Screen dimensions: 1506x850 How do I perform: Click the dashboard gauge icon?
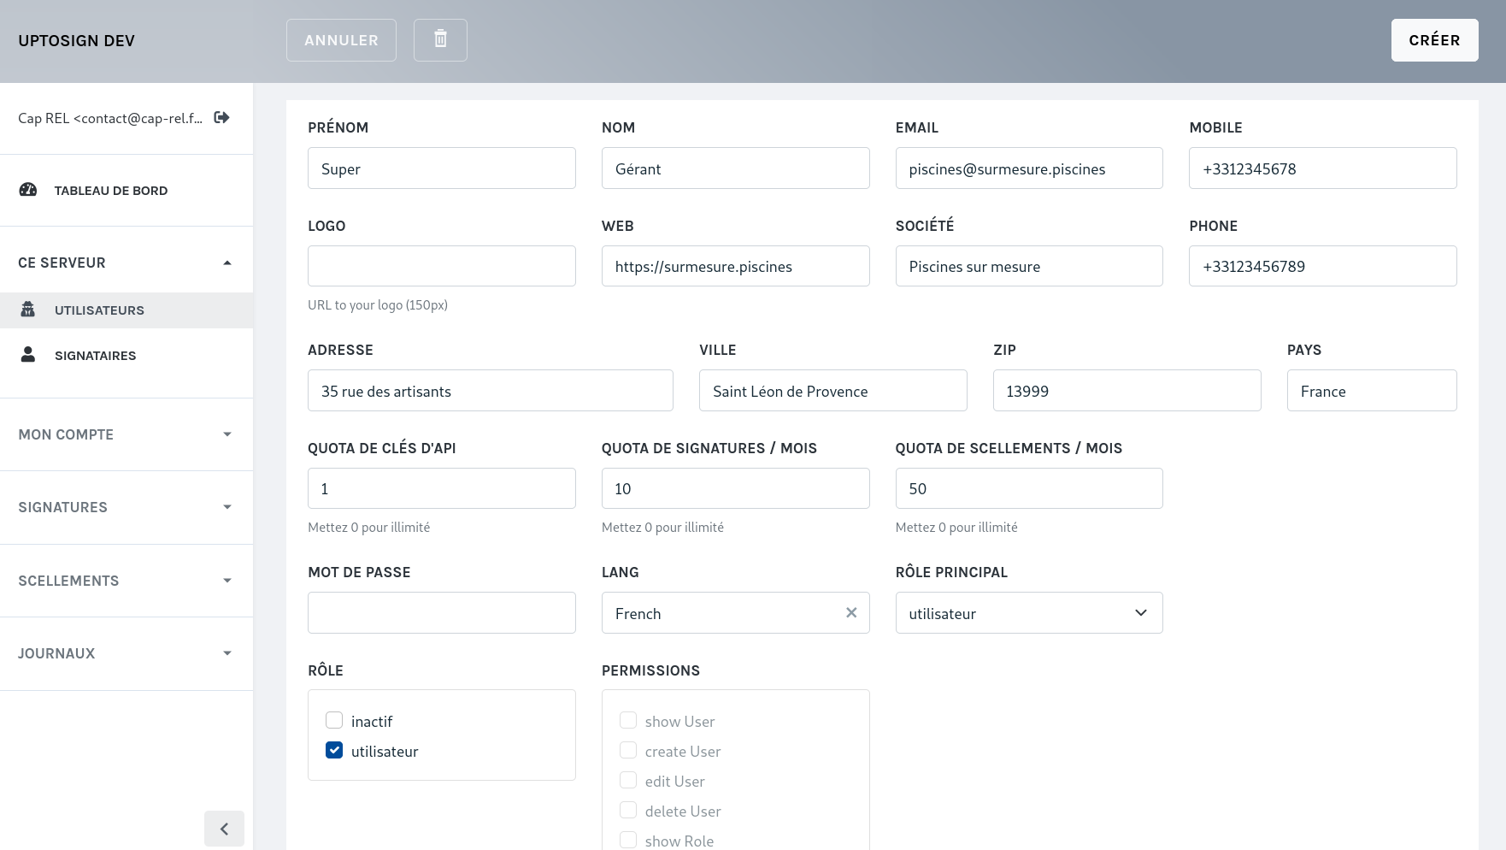tap(28, 190)
